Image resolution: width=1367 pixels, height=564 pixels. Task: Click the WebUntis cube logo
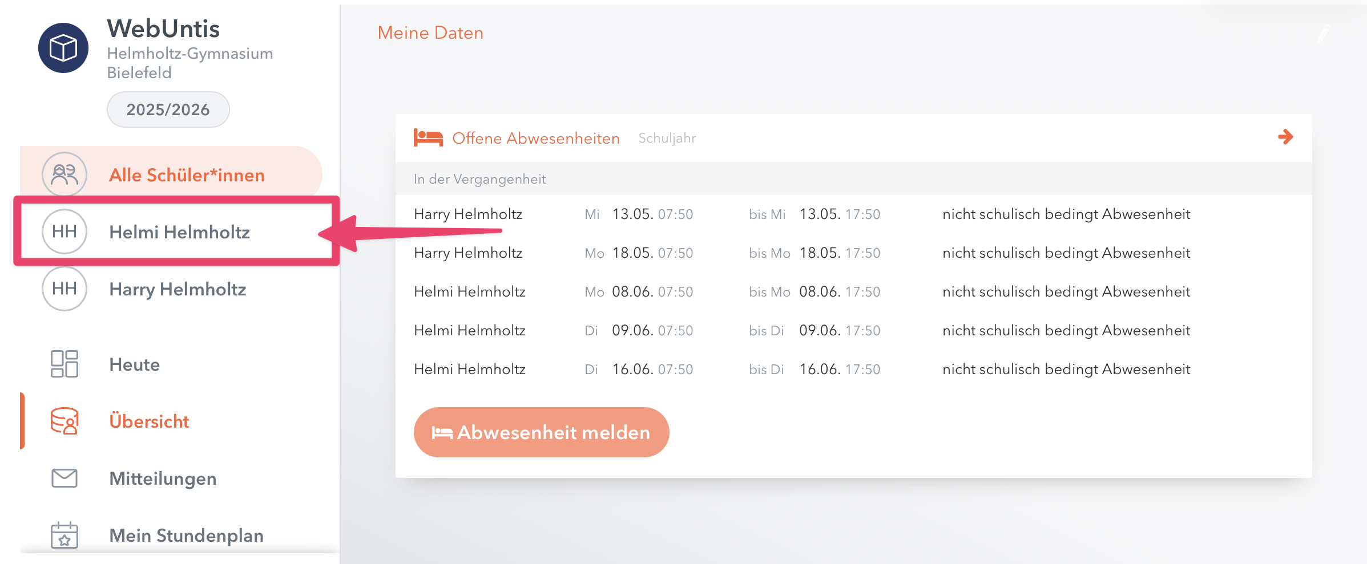[x=63, y=48]
